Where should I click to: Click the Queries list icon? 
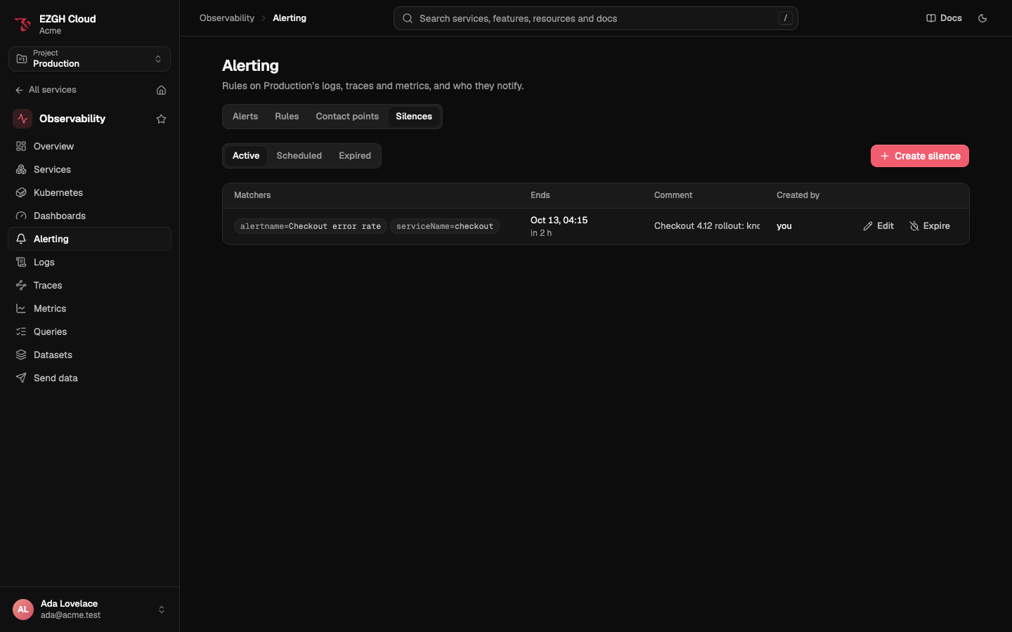(21, 331)
